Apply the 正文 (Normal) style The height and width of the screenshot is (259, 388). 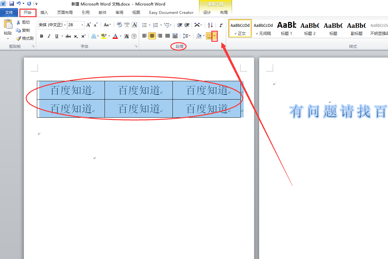240,28
